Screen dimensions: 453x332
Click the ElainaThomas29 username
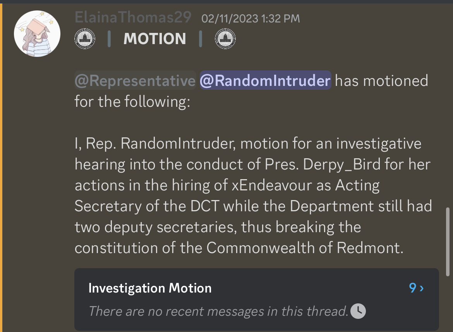click(x=133, y=17)
